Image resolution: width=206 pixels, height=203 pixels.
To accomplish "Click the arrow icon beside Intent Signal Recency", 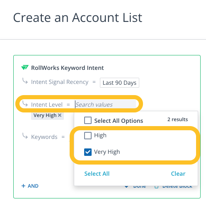I will (25, 81).
